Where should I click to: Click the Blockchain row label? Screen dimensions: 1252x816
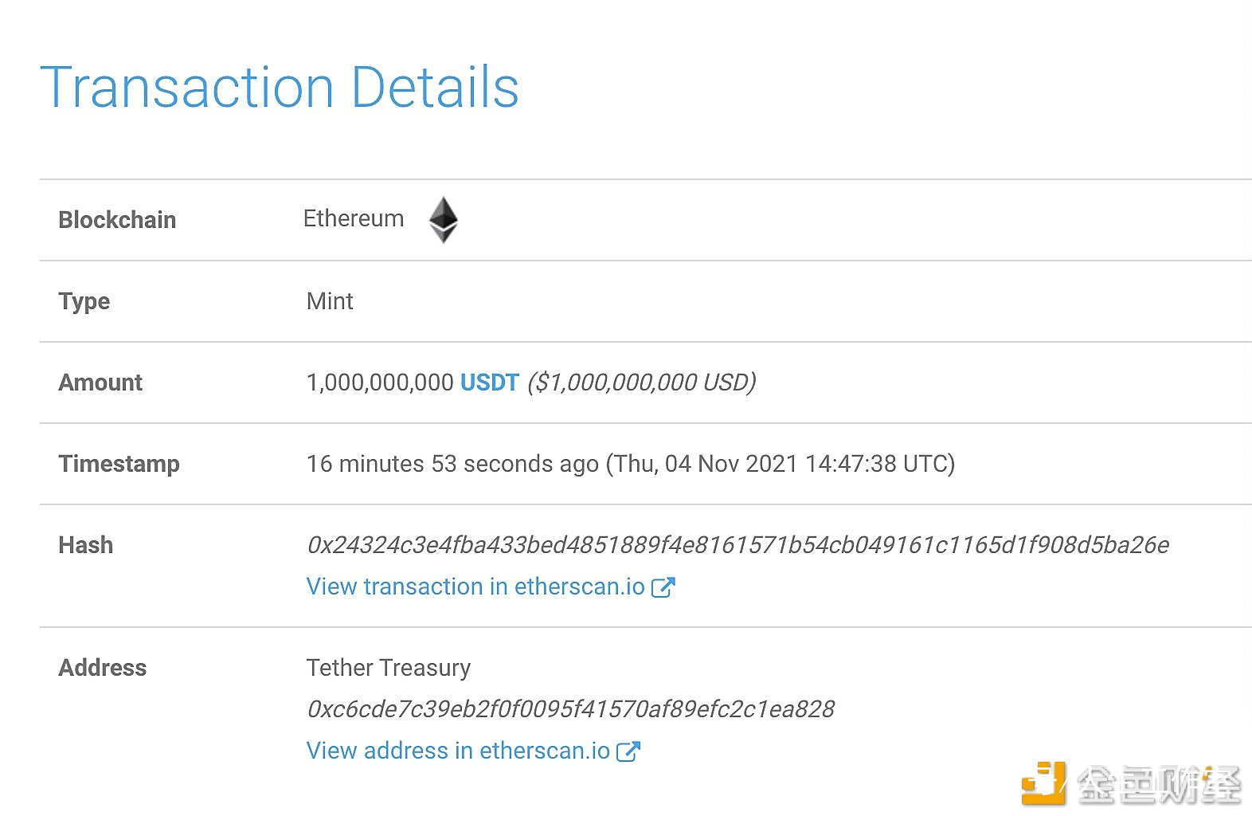click(x=117, y=220)
